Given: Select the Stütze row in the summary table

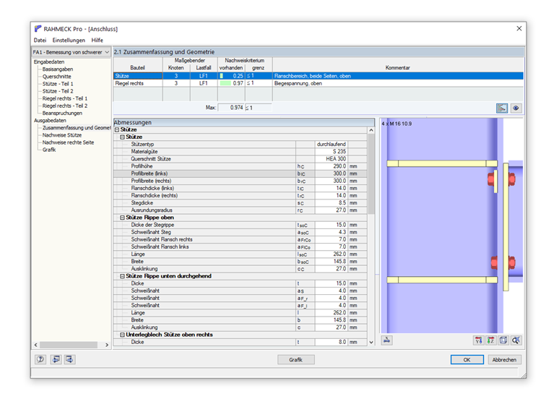Looking at the screenshot, I should pyautogui.click(x=319, y=76).
